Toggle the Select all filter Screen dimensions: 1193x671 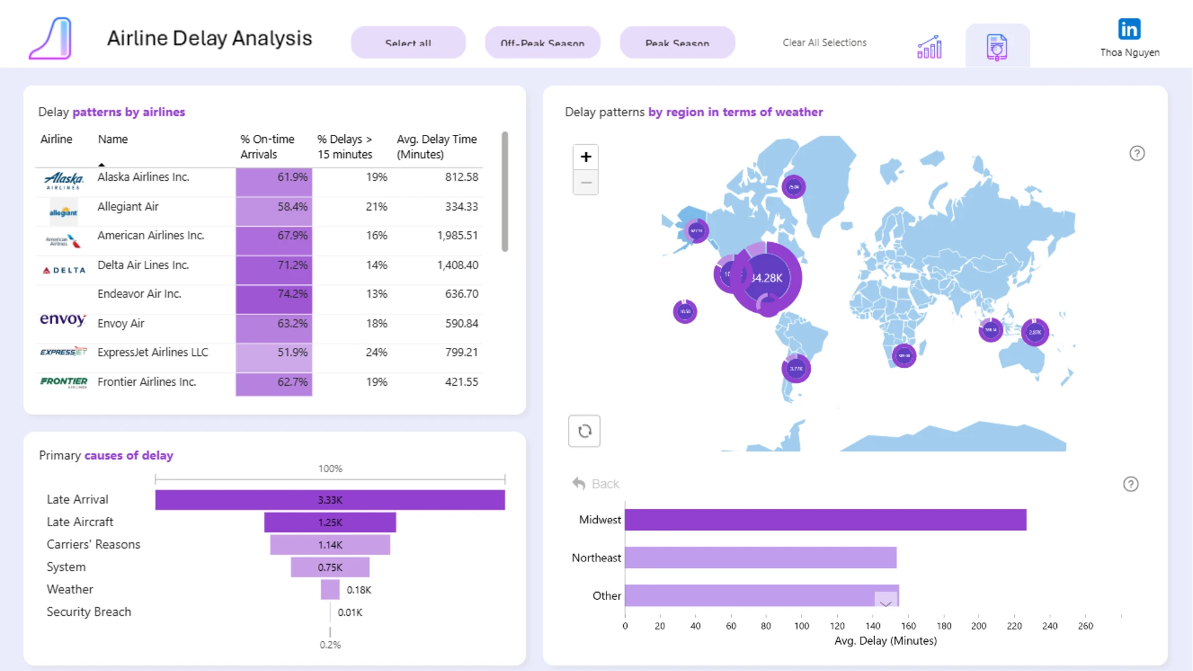408,42
